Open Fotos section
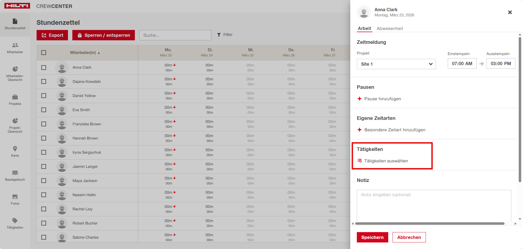The height and width of the screenshot is (249, 522). point(15,199)
